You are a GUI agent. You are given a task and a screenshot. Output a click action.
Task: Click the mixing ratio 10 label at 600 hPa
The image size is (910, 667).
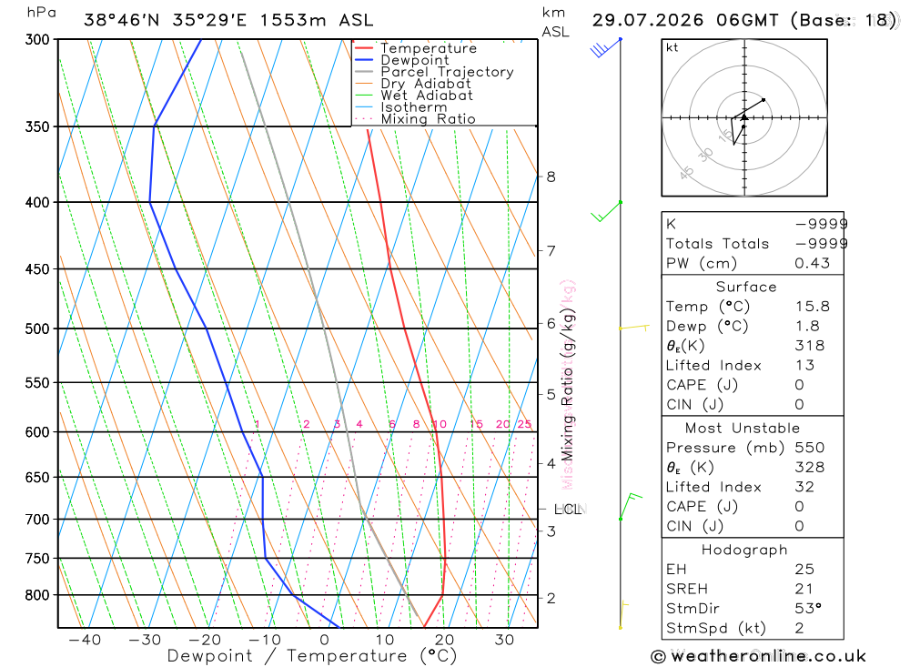pyautogui.click(x=440, y=424)
